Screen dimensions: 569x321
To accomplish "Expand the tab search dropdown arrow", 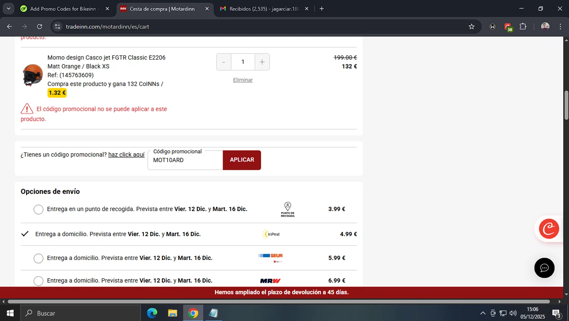I will coord(8,9).
